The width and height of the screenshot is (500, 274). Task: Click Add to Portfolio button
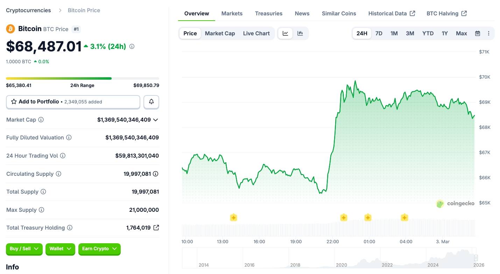pos(73,102)
